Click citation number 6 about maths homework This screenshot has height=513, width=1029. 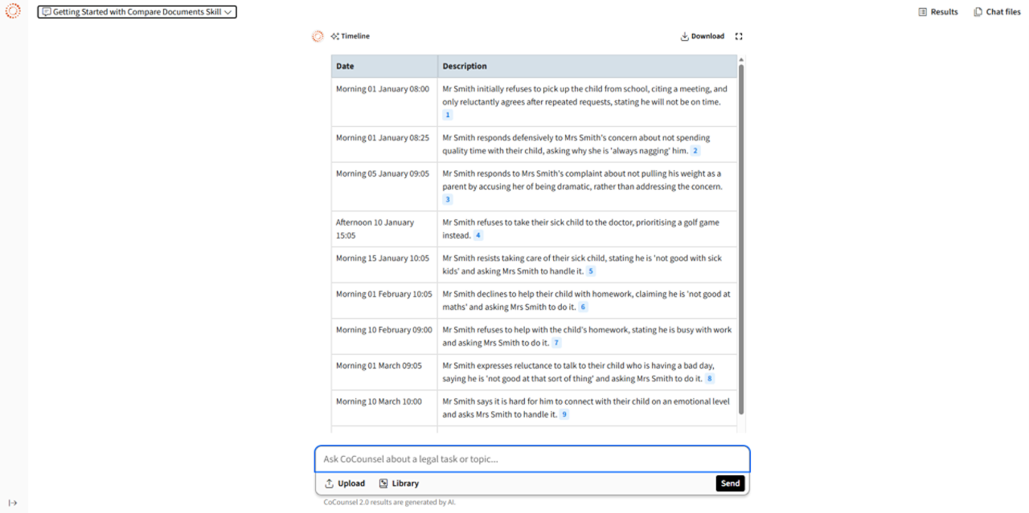[584, 307]
